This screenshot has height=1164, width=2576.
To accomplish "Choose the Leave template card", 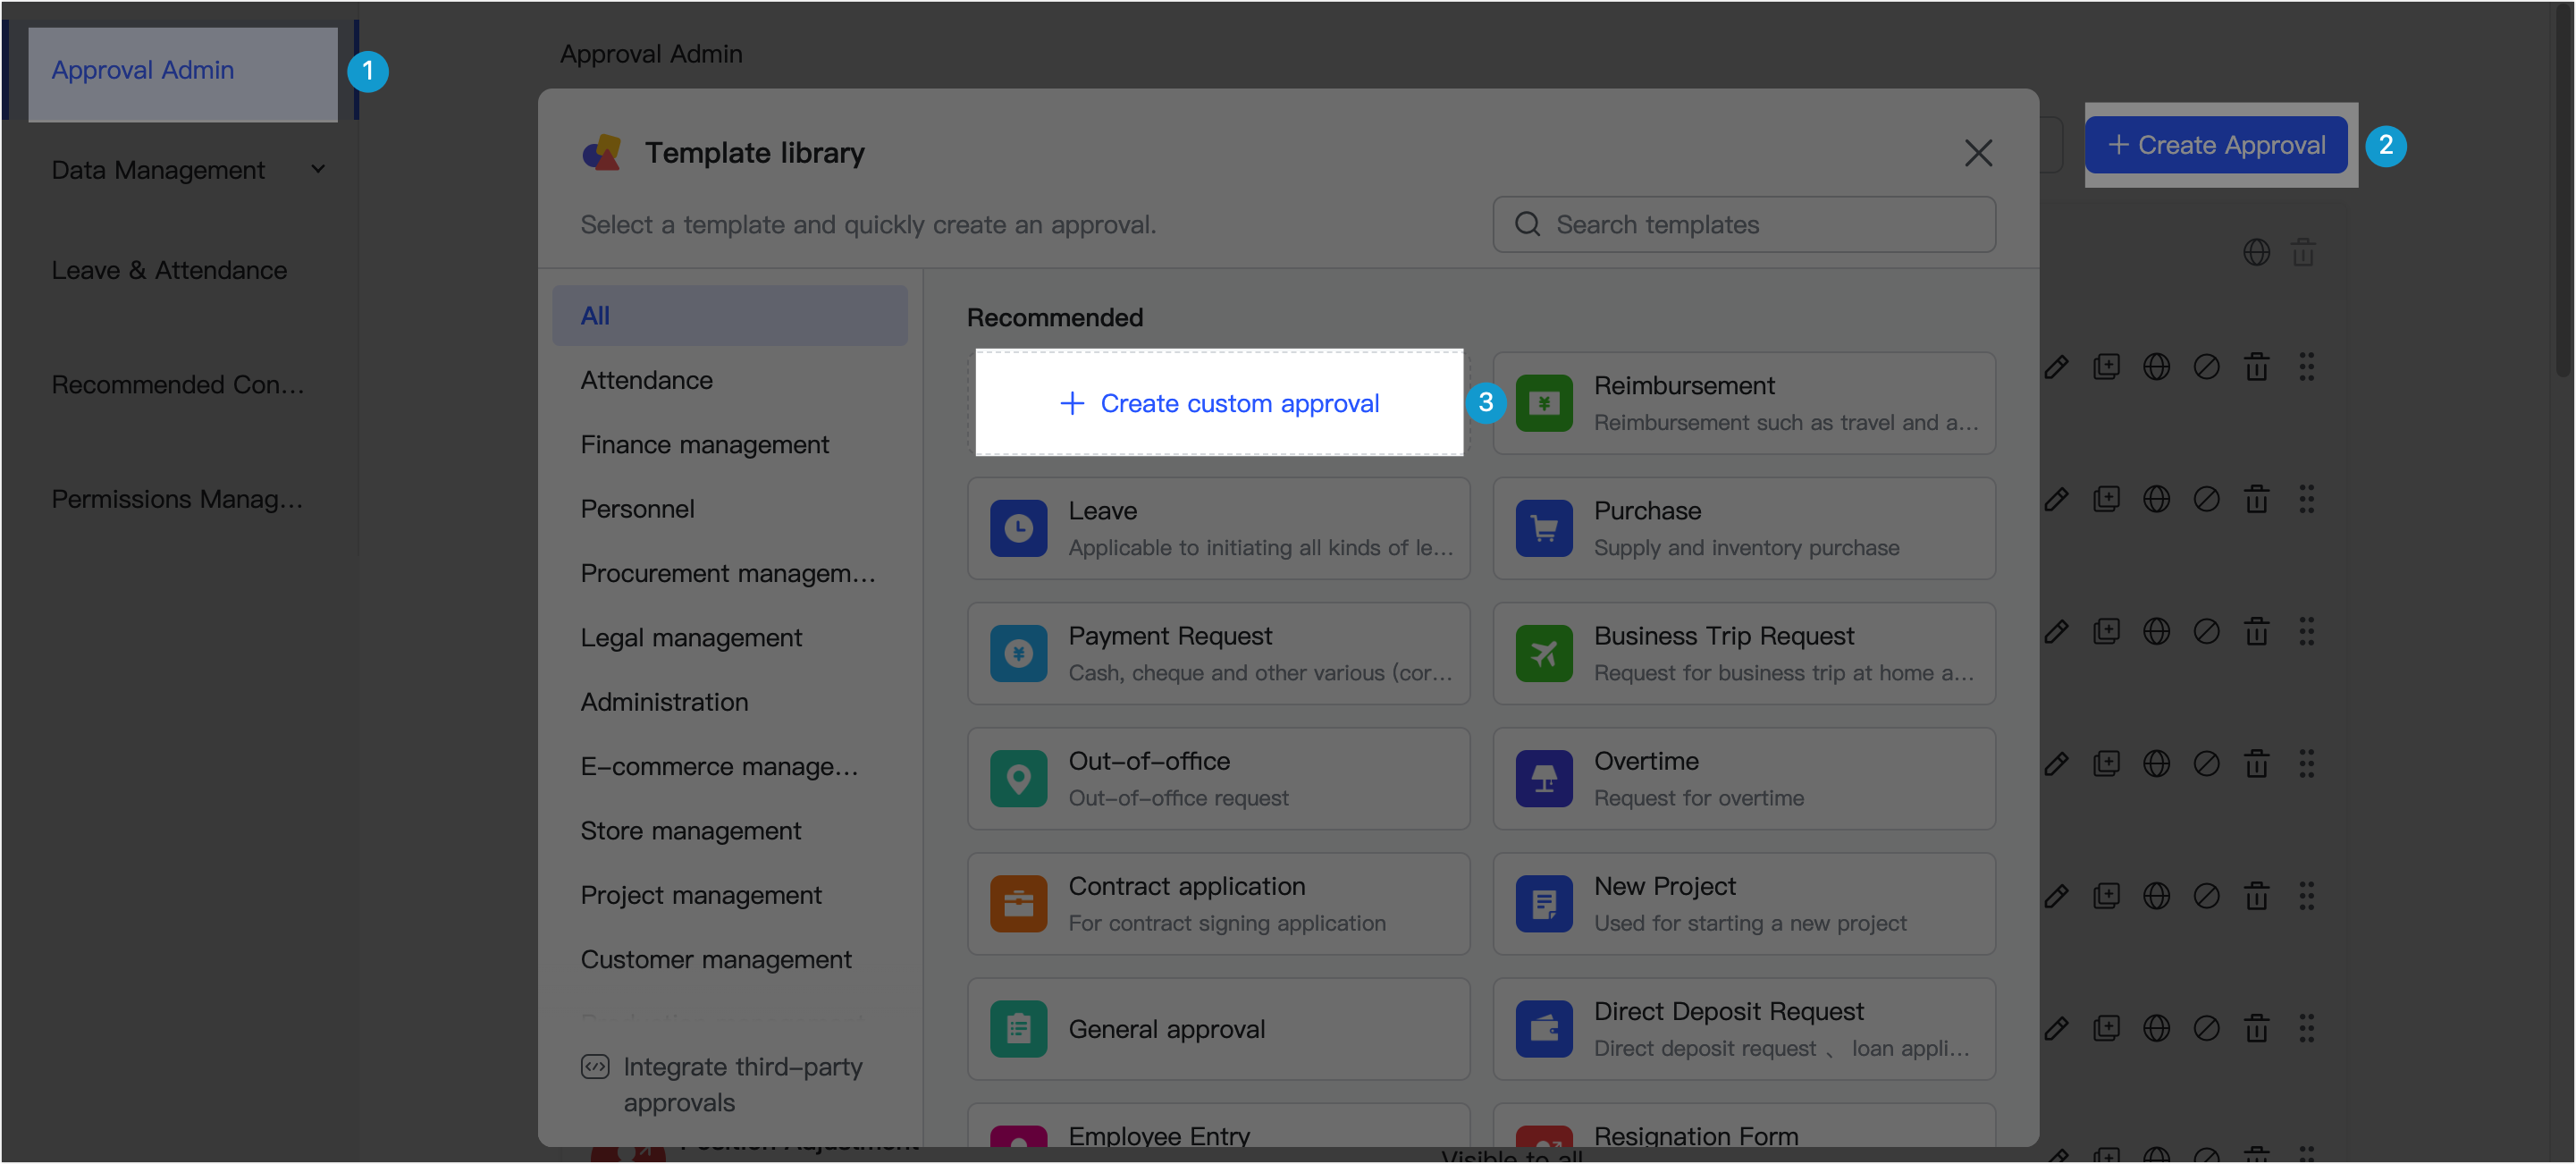I will click(x=1217, y=528).
